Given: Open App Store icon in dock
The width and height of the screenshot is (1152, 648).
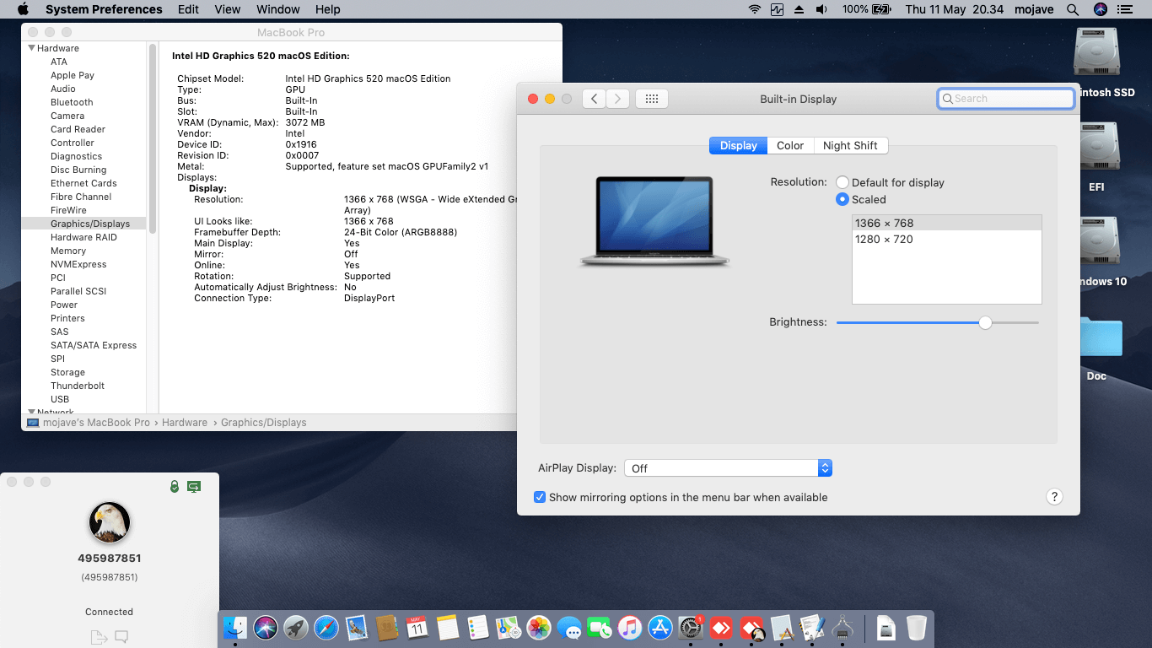Looking at the screenshot, I should click(x=660, y=628).
